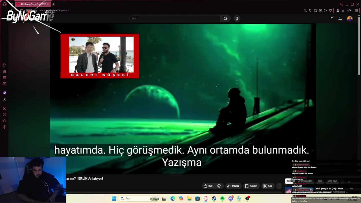Take a snapshot with the selection icon
361x203 pixels.
[315, 10]
